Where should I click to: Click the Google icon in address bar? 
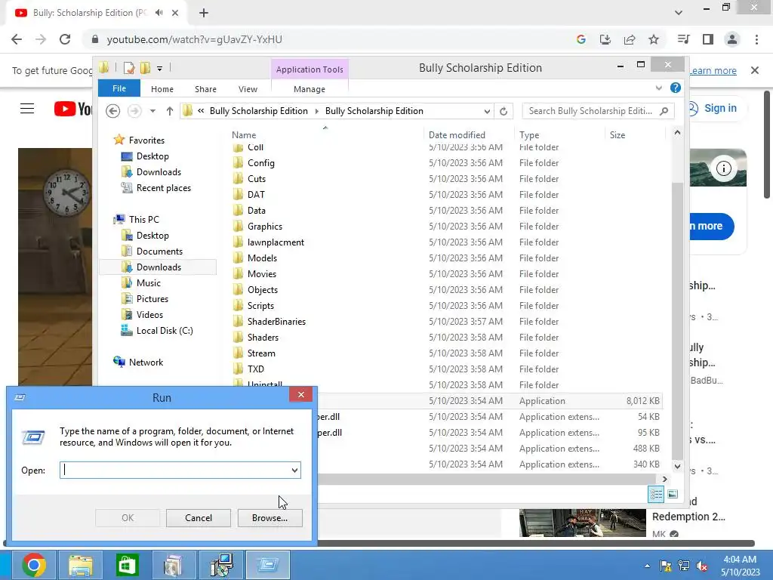pos(581,39)
